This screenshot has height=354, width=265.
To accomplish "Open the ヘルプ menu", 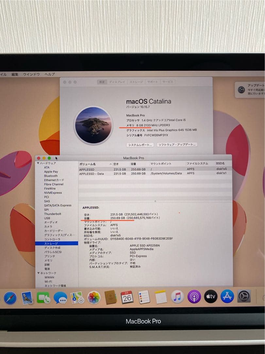I will pos(50,74).
